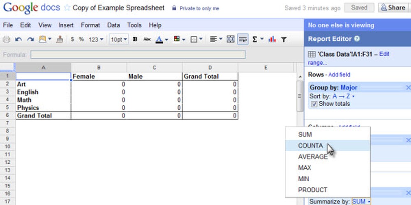Select column A header
Image resolution: width=411 pixels, height=205 pixels.
43,68
